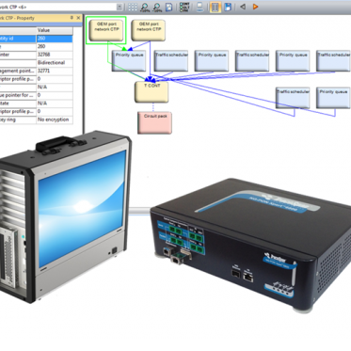This screenshot has height=351, width=351.
Task: Go back with the left arrow
Action: point(243,7)
